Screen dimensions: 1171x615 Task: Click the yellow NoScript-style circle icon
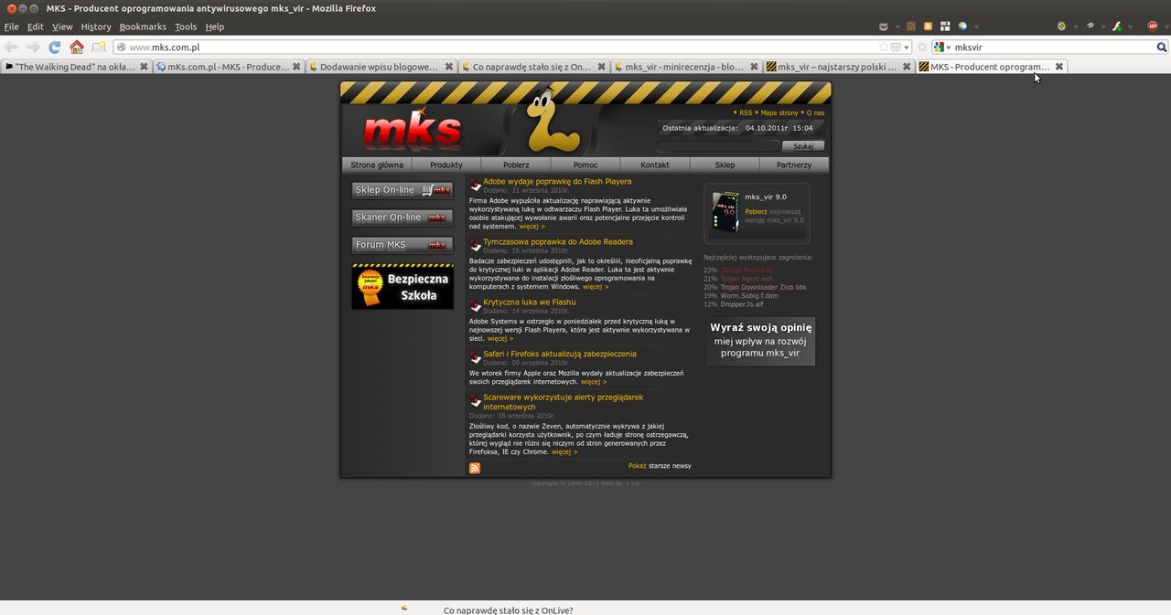[1061, 27]
